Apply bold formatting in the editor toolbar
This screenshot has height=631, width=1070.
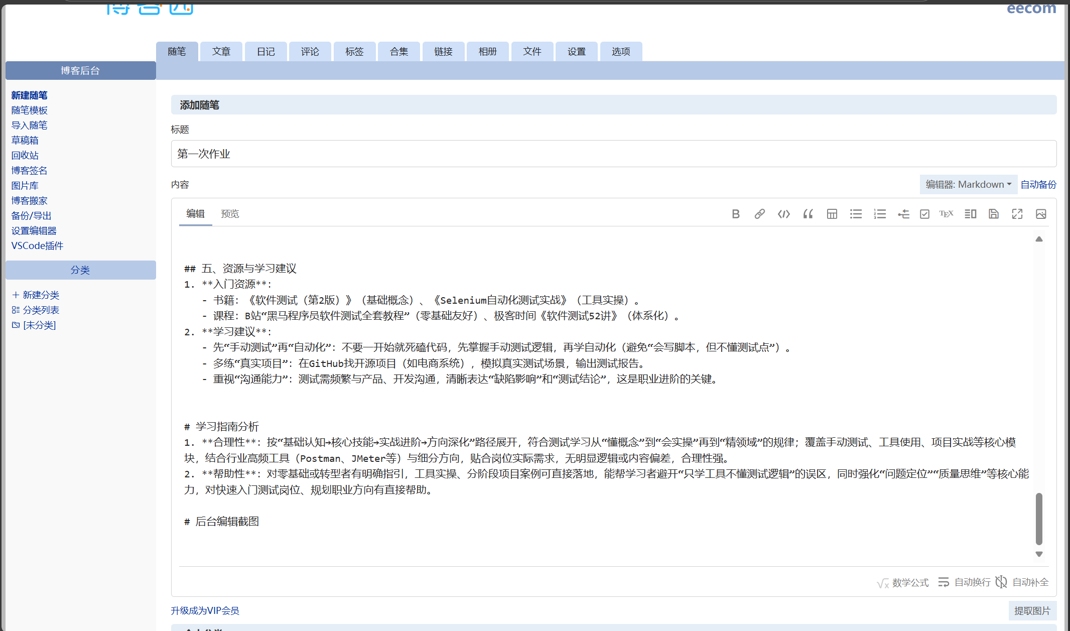[x=736, y=213]
